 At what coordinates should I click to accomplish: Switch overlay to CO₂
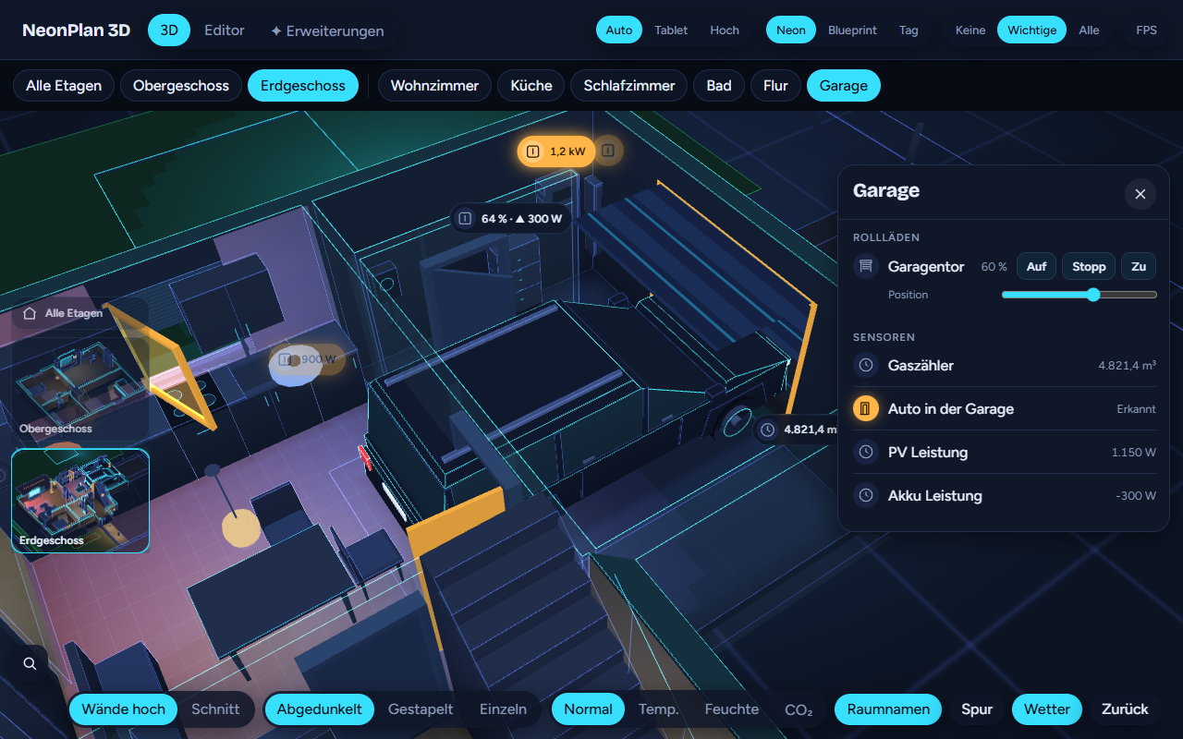click(799, 709)
